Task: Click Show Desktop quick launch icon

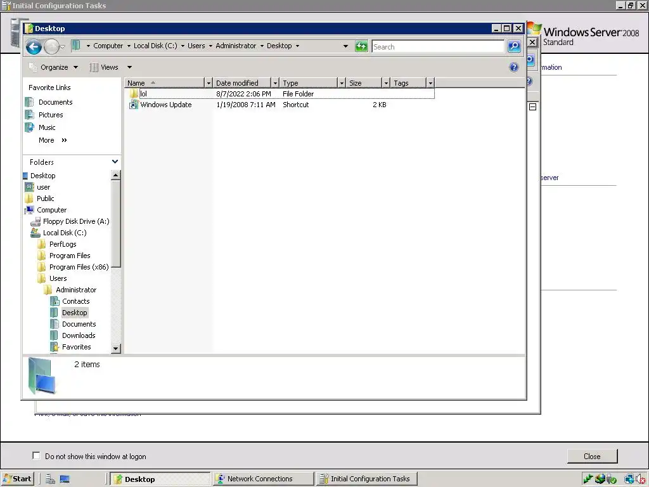Action: pos(65,479)
